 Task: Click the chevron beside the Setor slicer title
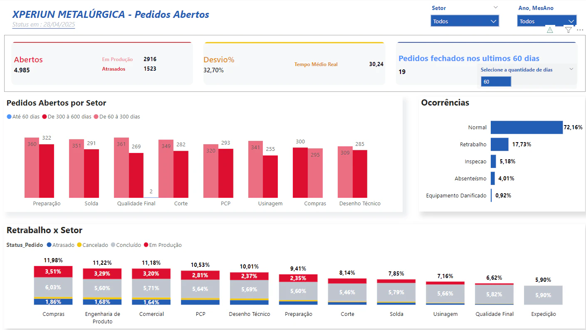[x=495, y=7]
